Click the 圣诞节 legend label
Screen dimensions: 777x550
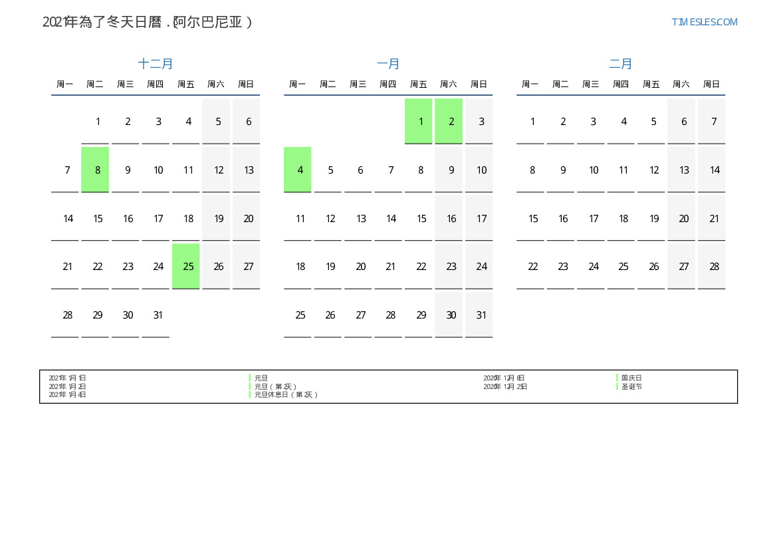click(631, 386)
